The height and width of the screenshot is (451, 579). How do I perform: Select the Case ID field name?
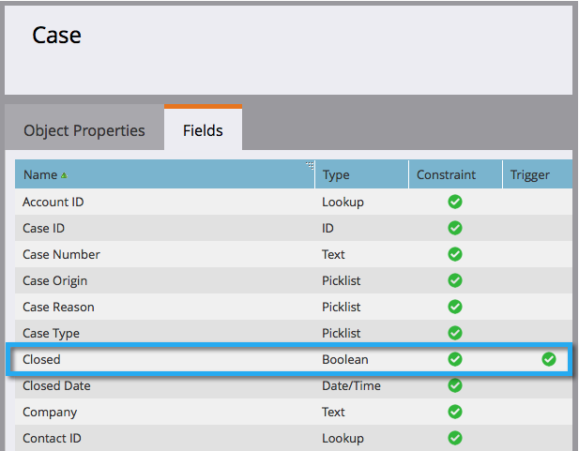click(43, 228)
